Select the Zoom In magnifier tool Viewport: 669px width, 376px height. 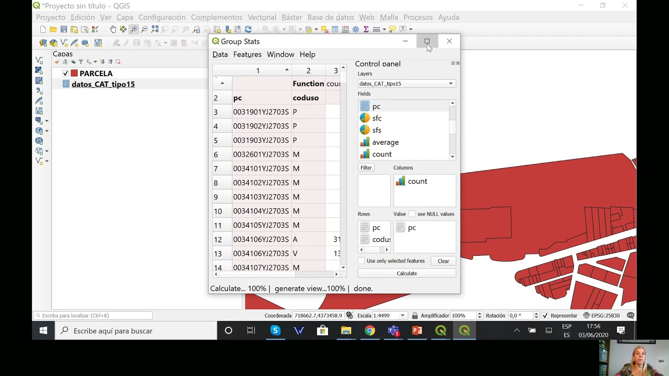[x=134, y=29]
